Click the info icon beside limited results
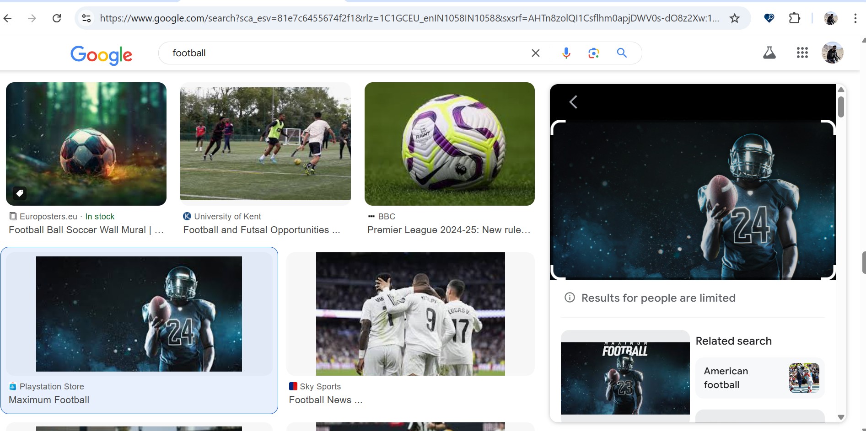 coord(570,298)
